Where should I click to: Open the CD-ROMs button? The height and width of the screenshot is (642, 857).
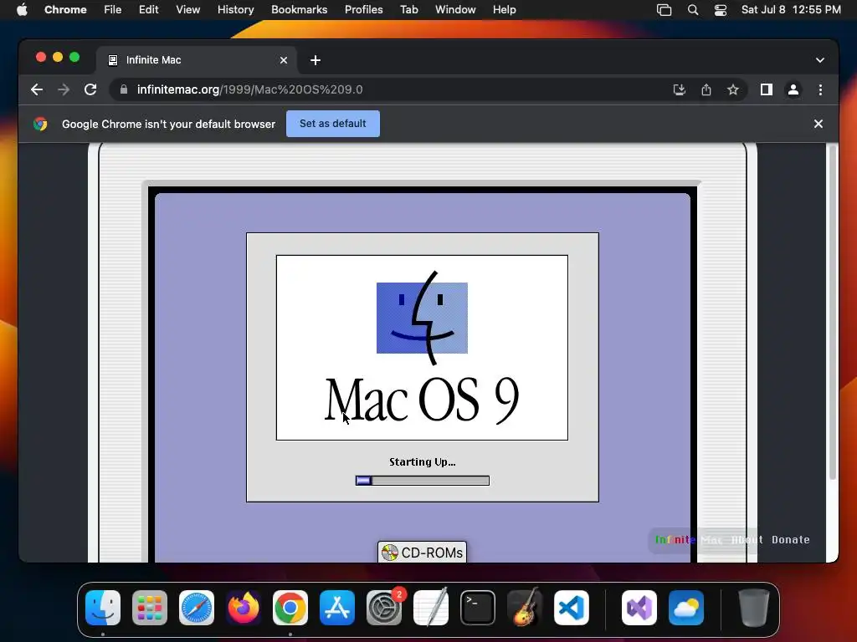[422, 553]
